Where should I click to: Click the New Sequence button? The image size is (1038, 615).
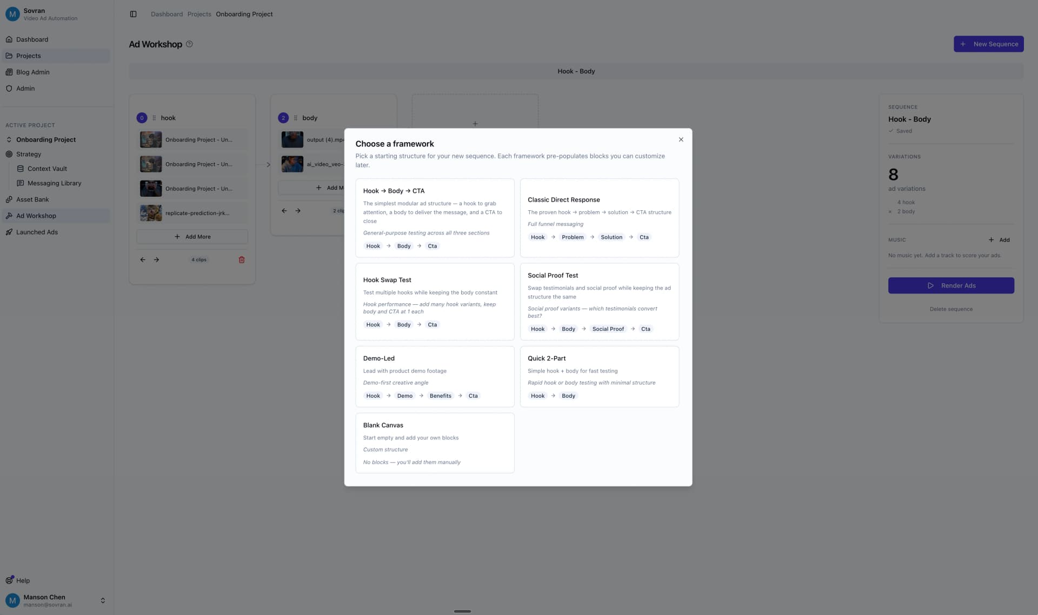click(988, 44)
